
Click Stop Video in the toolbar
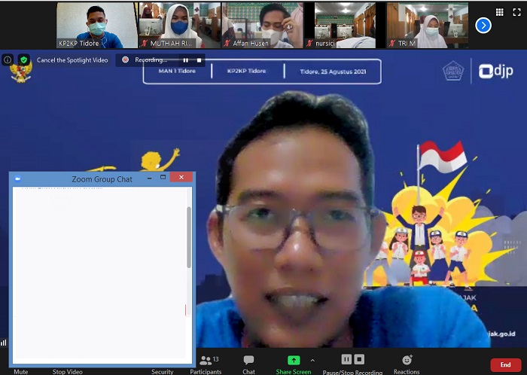click(x=68, y=371)
